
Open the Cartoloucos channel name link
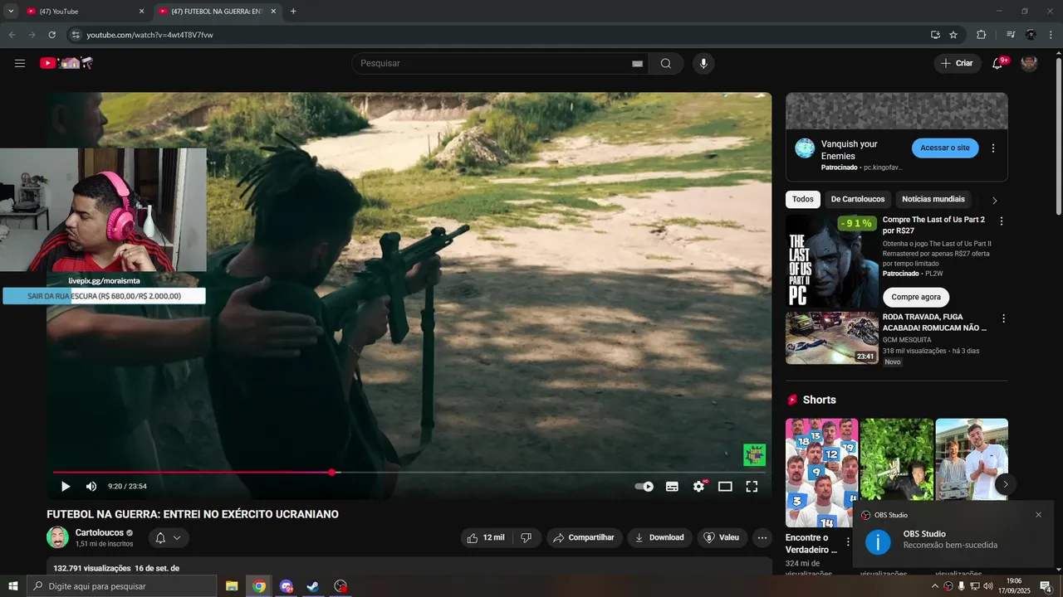(x=100, y=532)
